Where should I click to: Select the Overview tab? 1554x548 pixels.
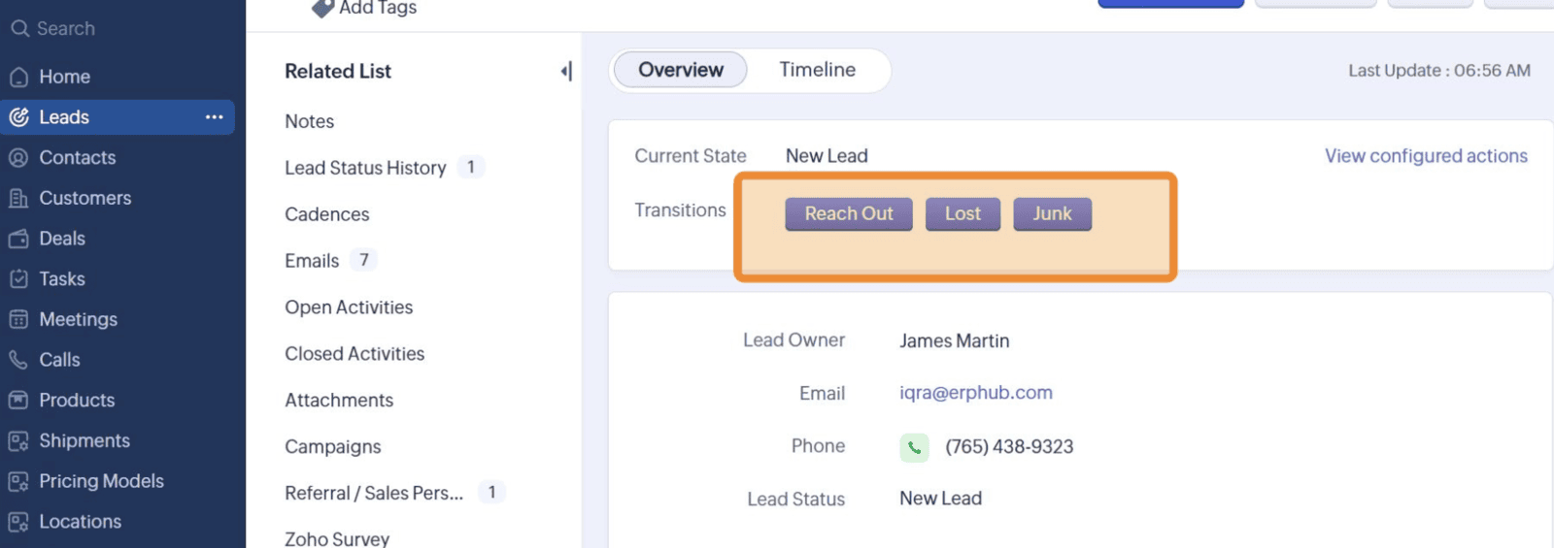tap(681, 70)
